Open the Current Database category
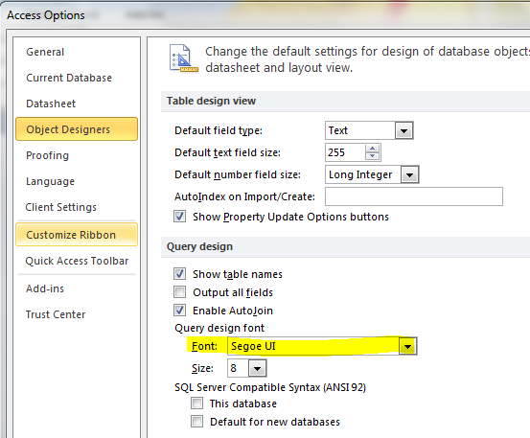The height and width of the screenshot is (438, 530). point(69,78)
